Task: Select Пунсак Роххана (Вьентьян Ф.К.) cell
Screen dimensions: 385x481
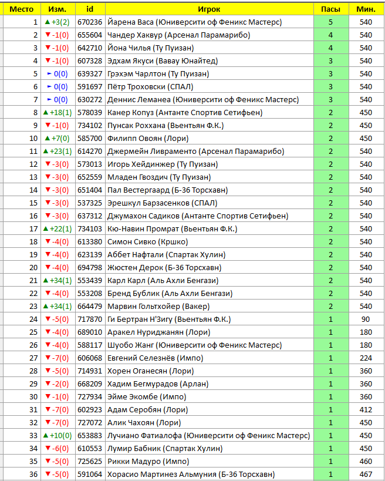Action: coord(209,126)
